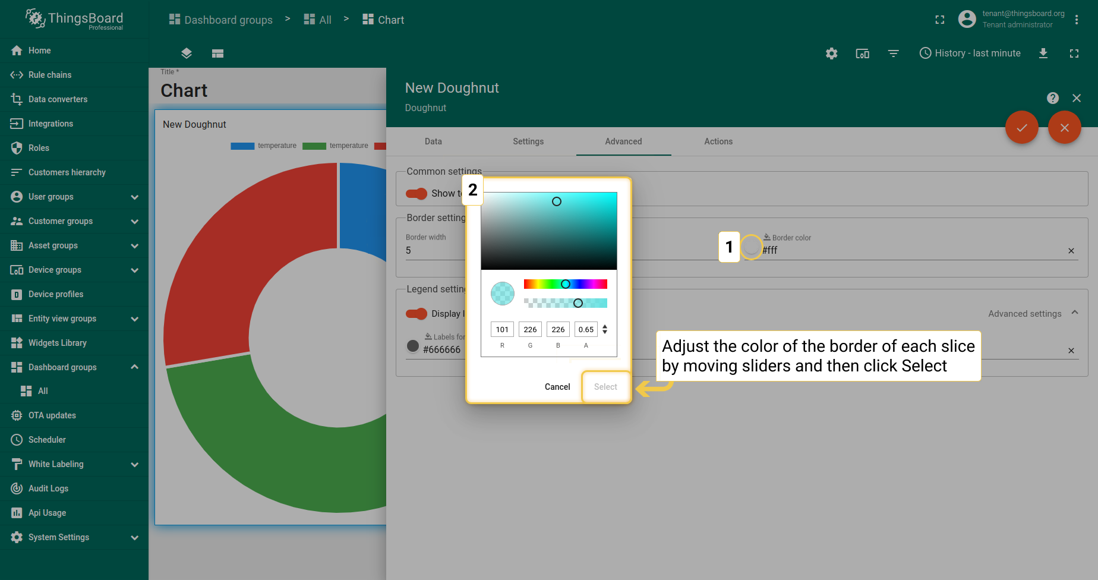The height and width of the screenshot is (580, 1098).
Task: Open dashboard filters icon
Action: 893,53
